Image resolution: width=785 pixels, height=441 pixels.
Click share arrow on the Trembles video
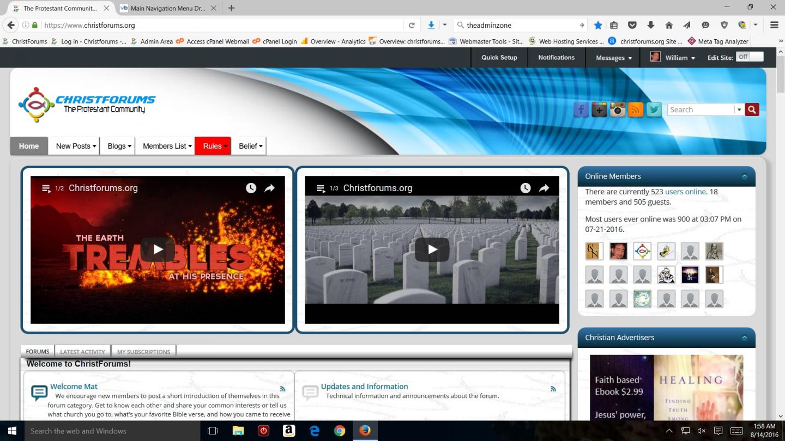tap(269, 188)
